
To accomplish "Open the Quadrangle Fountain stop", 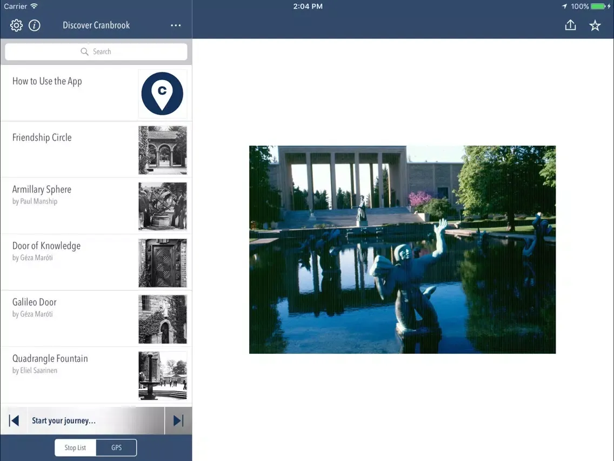I will (96, 376).
